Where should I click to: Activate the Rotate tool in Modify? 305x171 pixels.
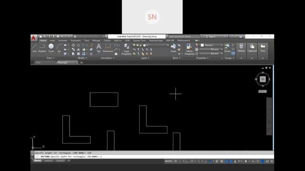(x=78, y=46)
